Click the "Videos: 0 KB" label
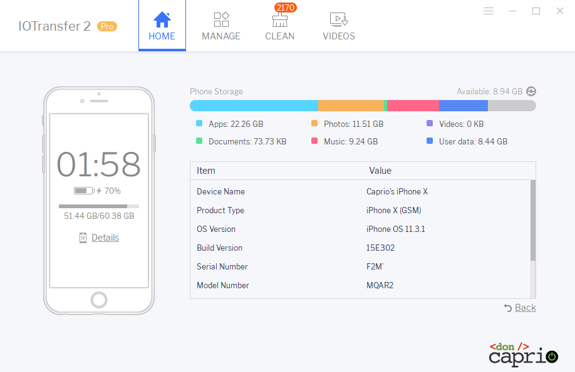This screenshot has width=575, height=372. (x=462, y=124)
